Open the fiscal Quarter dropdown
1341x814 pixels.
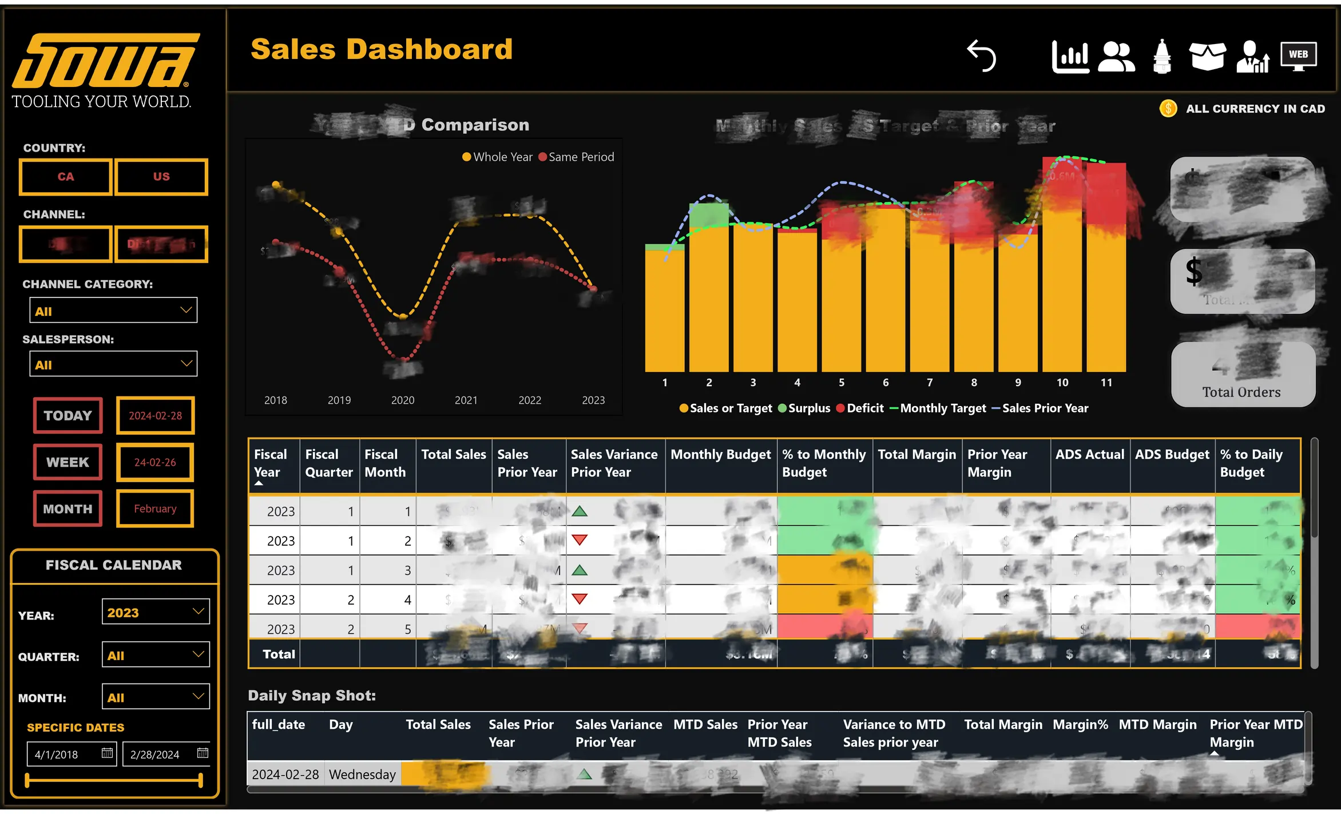point(156,655)
